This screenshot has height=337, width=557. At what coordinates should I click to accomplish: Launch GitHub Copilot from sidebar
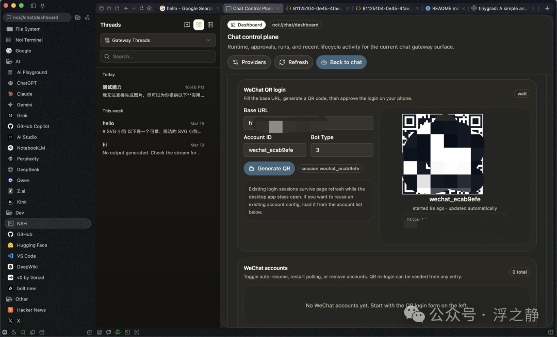pos(33,126)
